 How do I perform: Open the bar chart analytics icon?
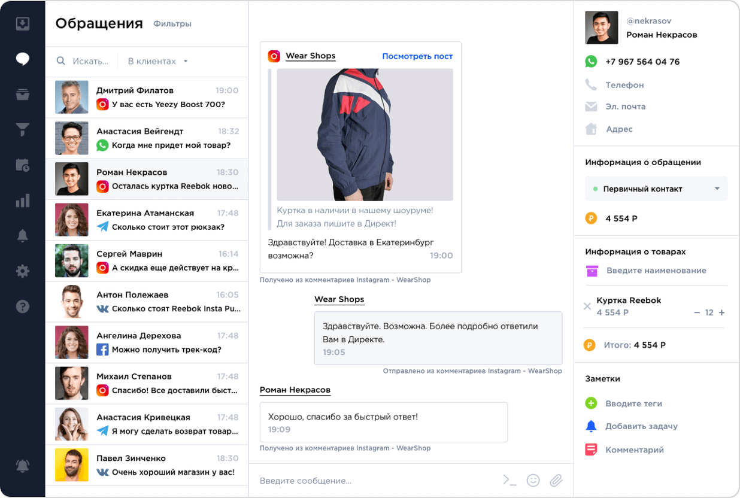pos(23,201)
